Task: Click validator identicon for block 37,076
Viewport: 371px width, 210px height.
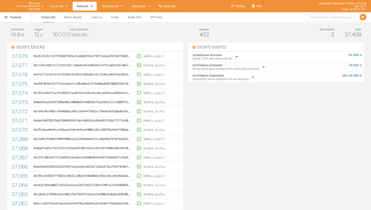Action: tap(139, 74)
